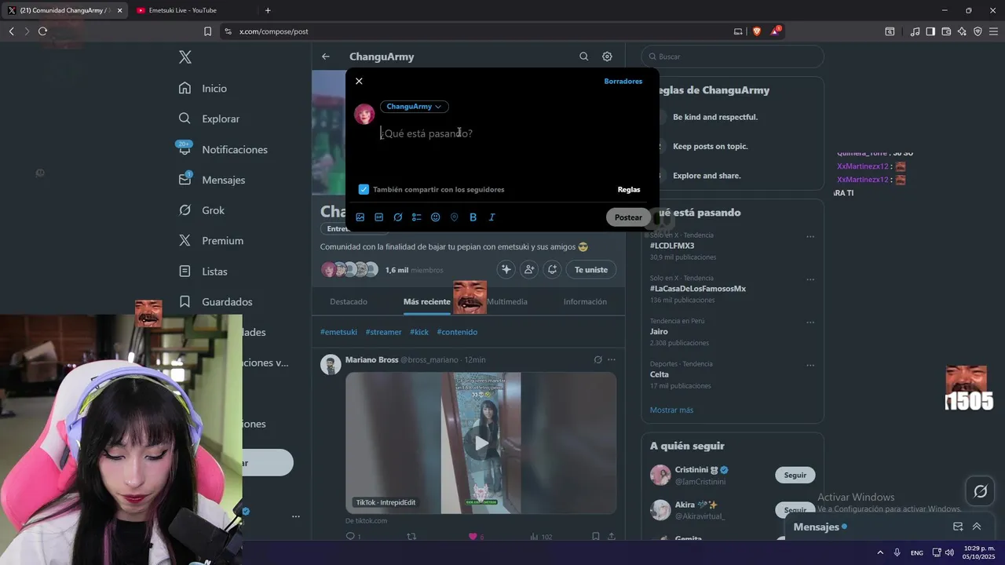
Task: Open Listas in sidebar
Action: click(203, 272)
